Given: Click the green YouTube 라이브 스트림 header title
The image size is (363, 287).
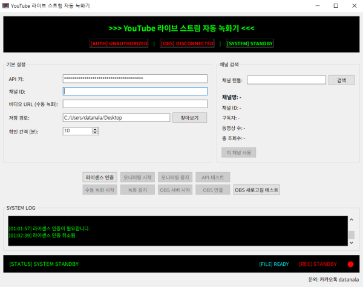Looking at the screenshot, I should pyautogui.click(x=181, y=28).
